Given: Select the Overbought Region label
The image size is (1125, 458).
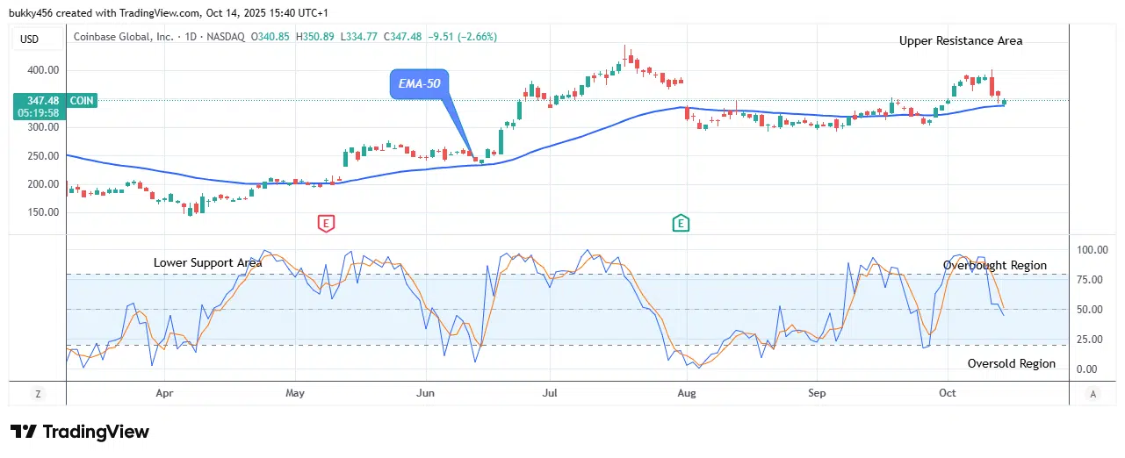Looking at the screenshot, I should [x=994, y=265].
